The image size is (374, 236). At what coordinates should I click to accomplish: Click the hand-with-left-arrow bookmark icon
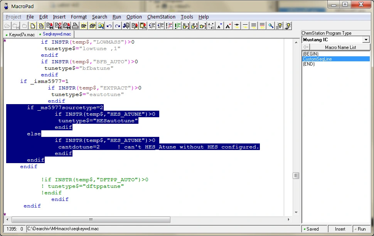click(186, 26)
